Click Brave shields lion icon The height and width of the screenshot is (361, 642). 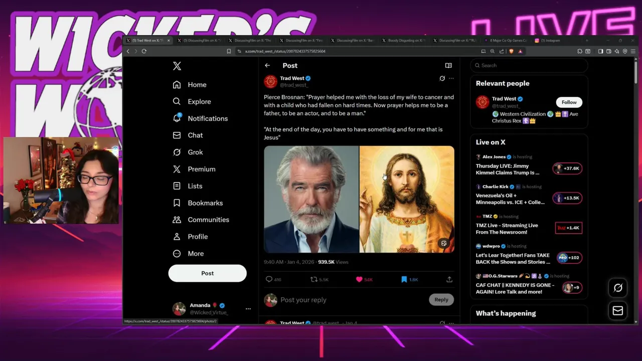pyautogui.click(x=511, y=51)
